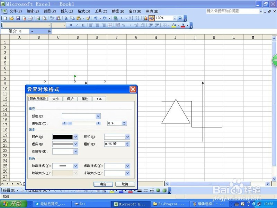Switch to the 保护 tab
Screen dimensions: 277x208
[70, 99]
